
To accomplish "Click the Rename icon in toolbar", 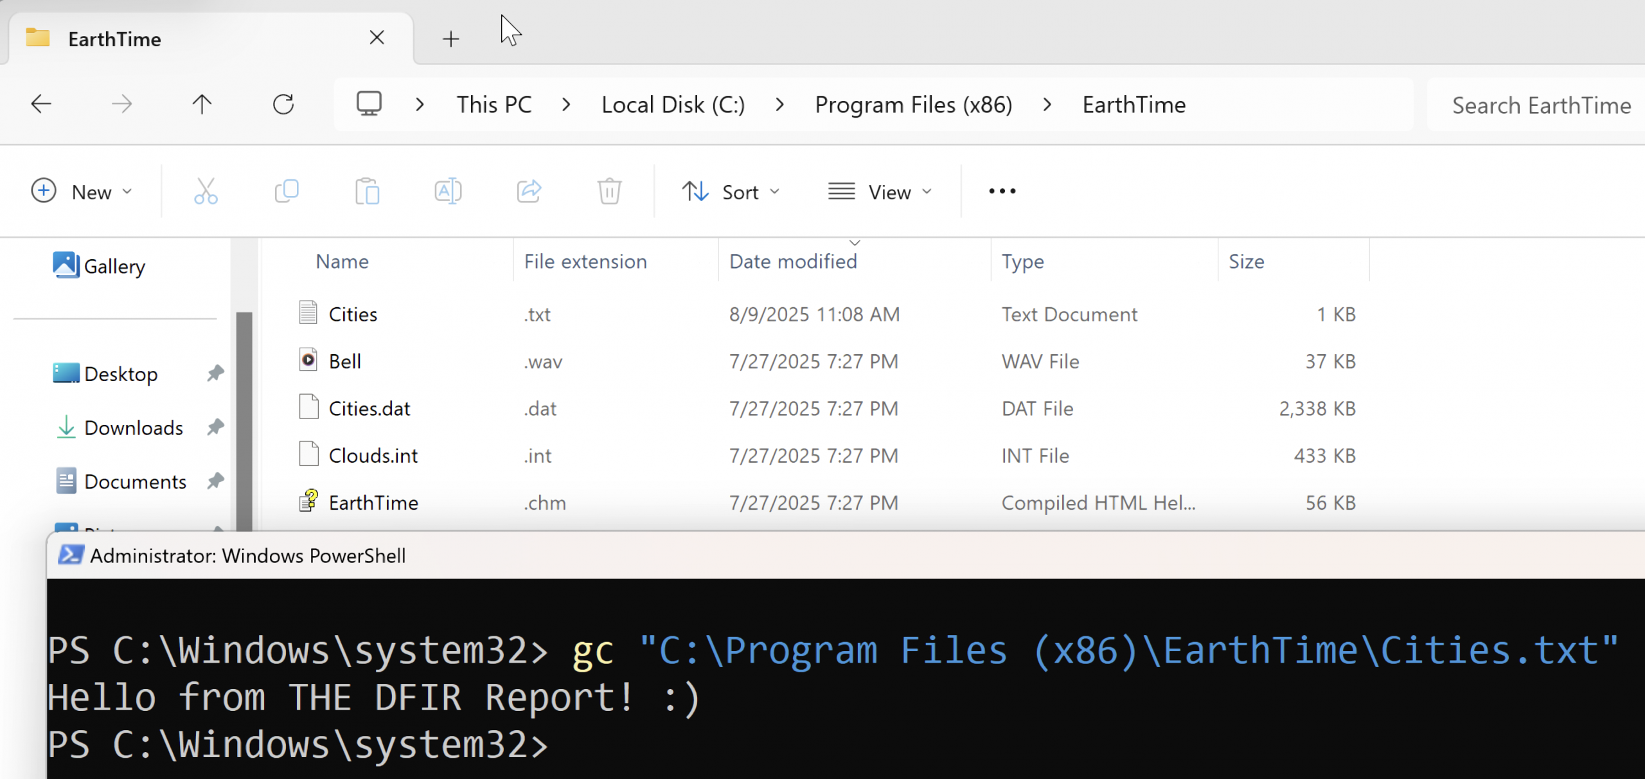I will (x=448, y=192).
